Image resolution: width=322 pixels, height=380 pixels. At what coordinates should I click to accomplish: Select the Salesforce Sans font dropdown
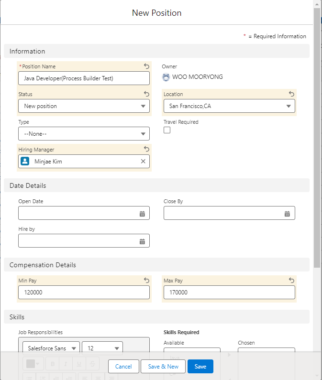51,348
